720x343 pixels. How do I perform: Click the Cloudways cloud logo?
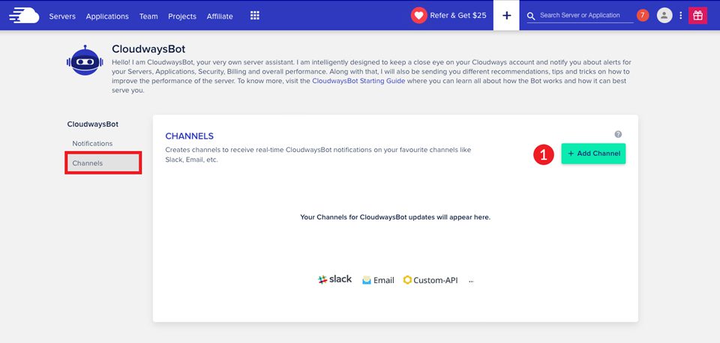24,15
